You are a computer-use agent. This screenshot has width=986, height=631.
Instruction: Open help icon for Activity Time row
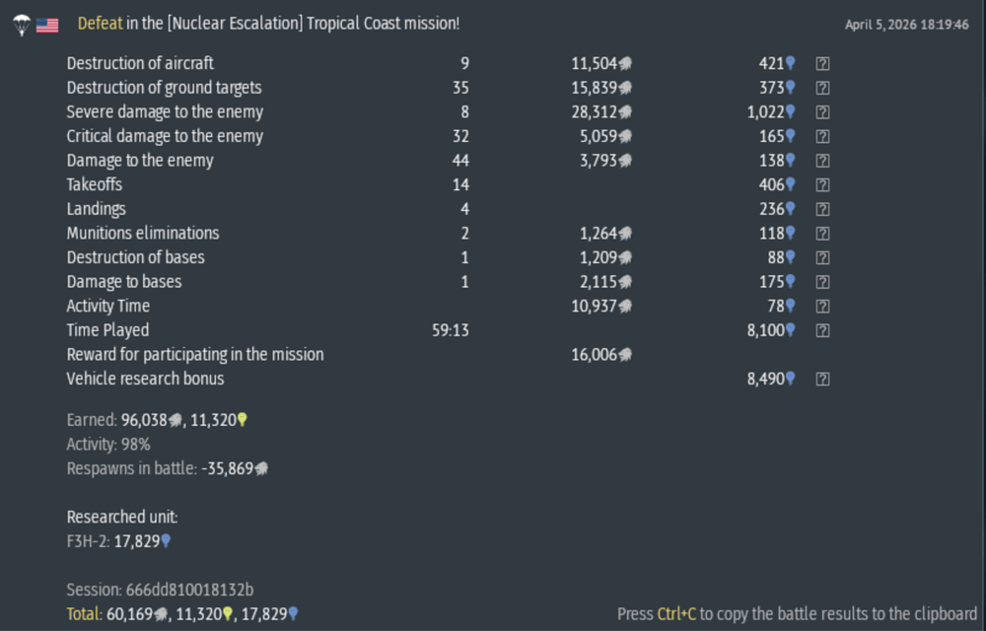(822, 306)
